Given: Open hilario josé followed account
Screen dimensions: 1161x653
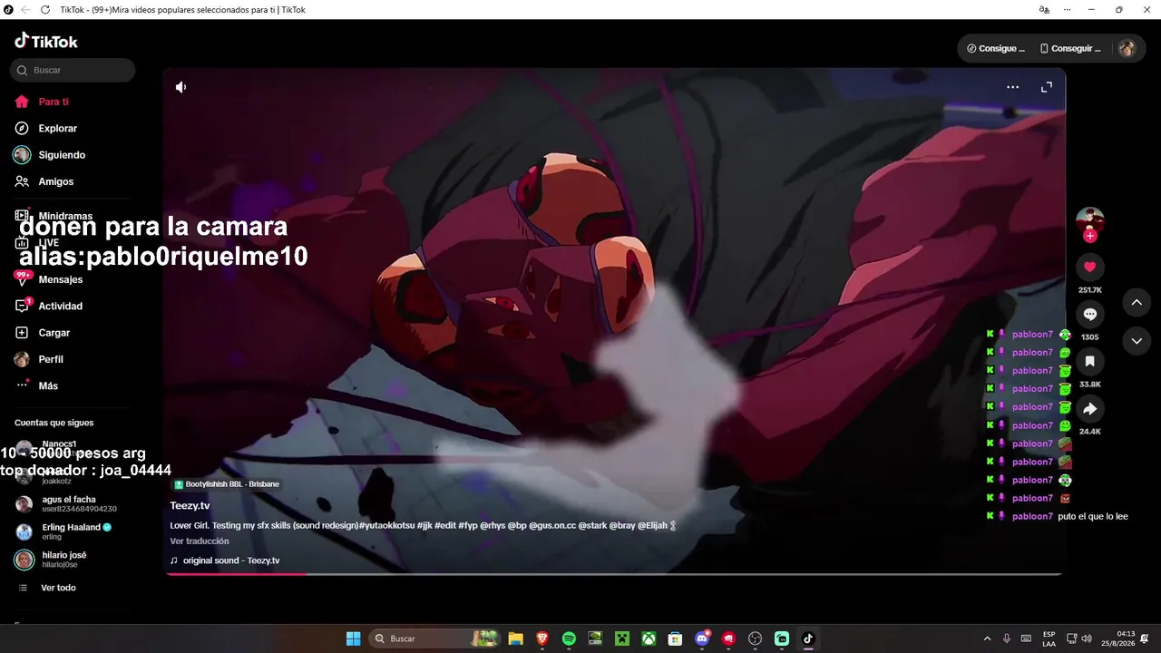Looking at the screenshot, I should pos(51,560).
